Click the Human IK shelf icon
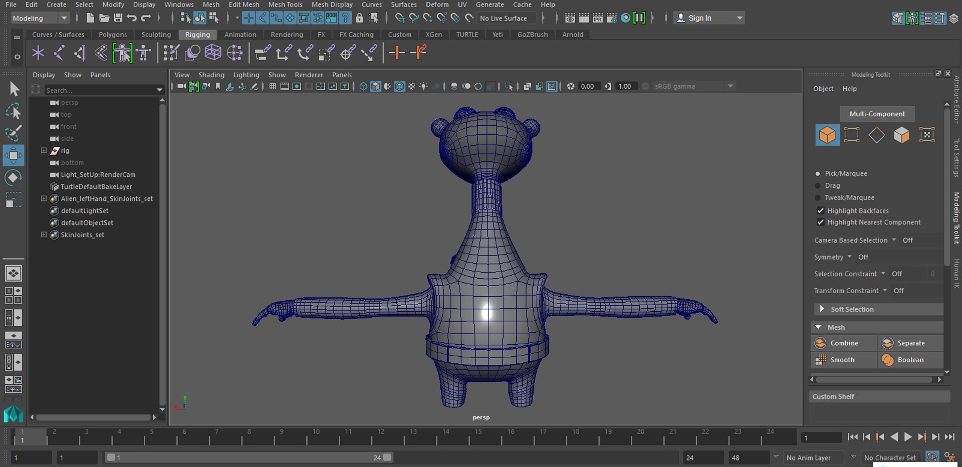 [x=144, y=53]
